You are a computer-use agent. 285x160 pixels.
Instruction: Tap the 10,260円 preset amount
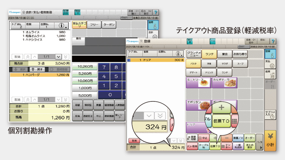tap(85, 67)
